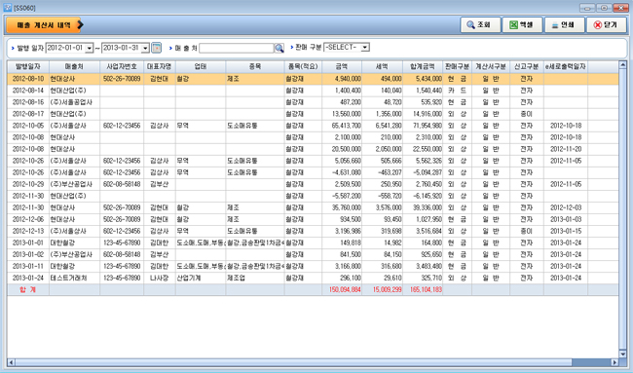Select the 2012-10-29 (주)부산공업사 row

click(313, 184)
